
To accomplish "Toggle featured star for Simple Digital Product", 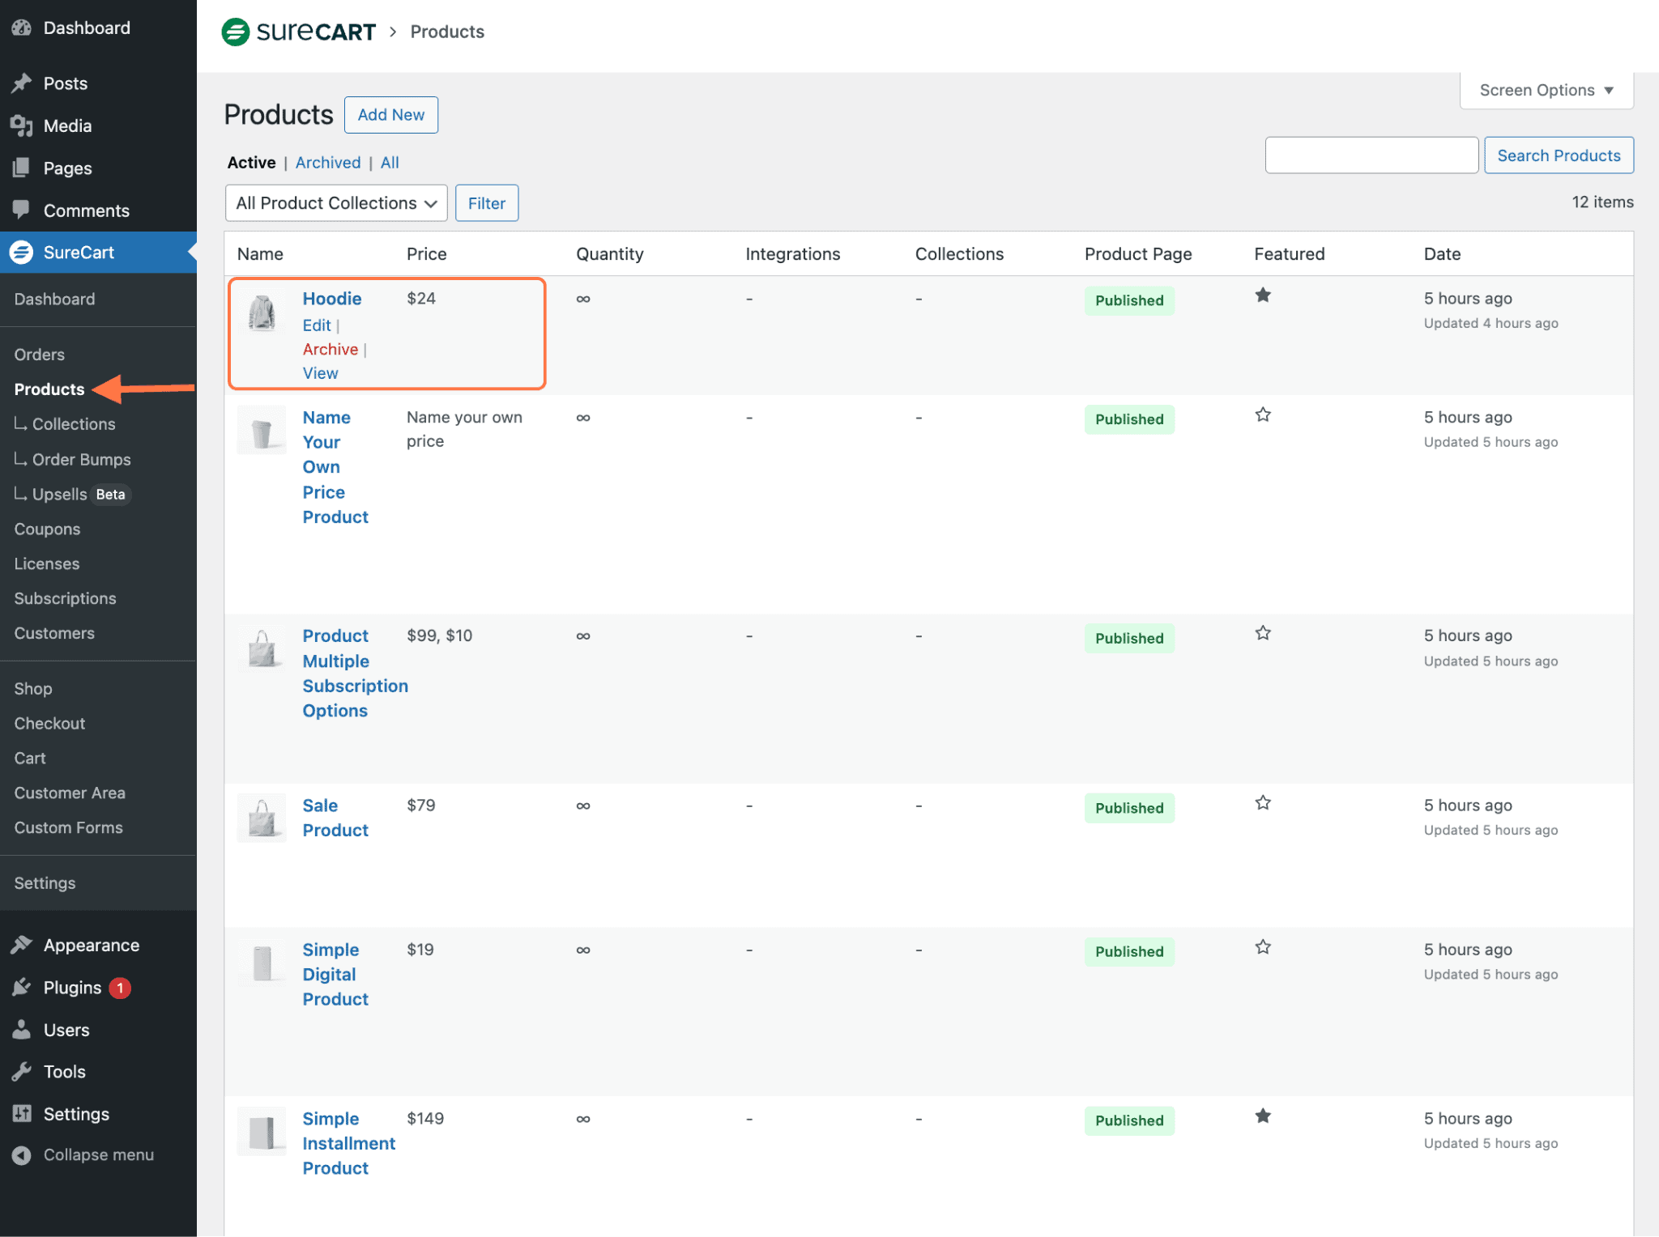I will click(1262, 946).
